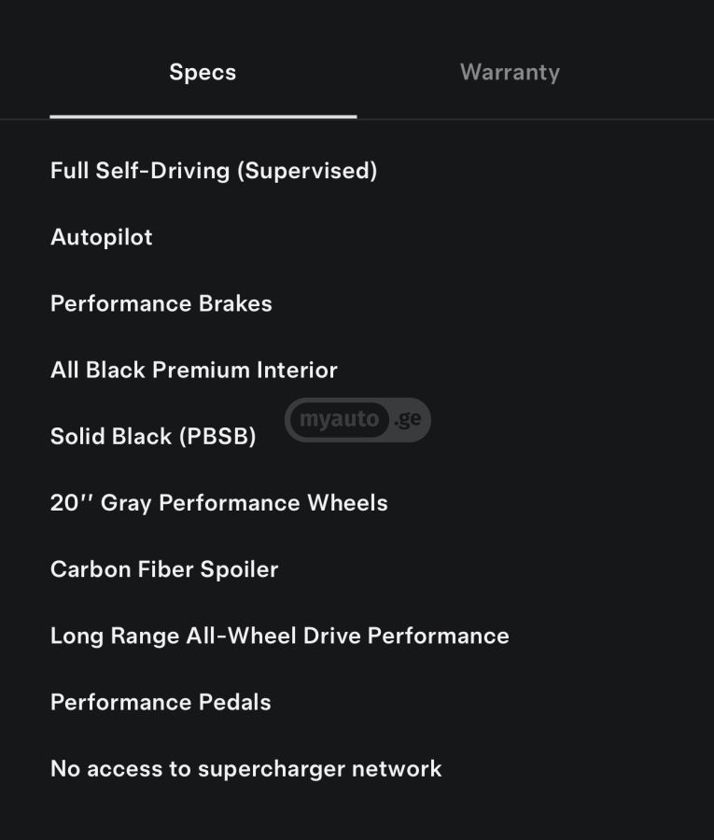Select the 20'' Gray Performance Wheels spec

(x=219, y=503)
